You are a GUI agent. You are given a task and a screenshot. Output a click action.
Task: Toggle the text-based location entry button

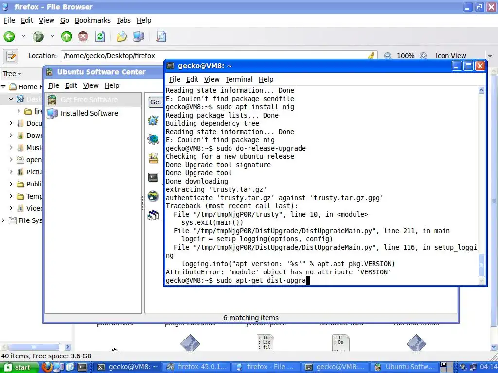(11, 56)
